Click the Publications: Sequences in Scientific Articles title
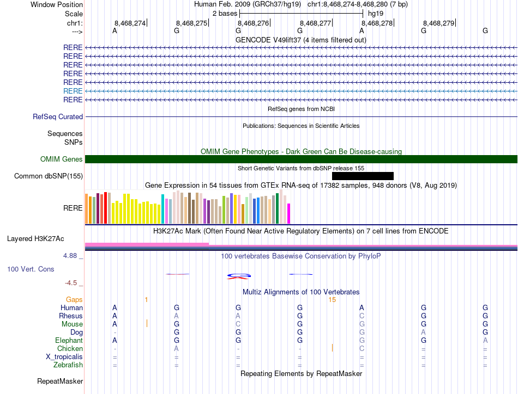 click(301, 126)
